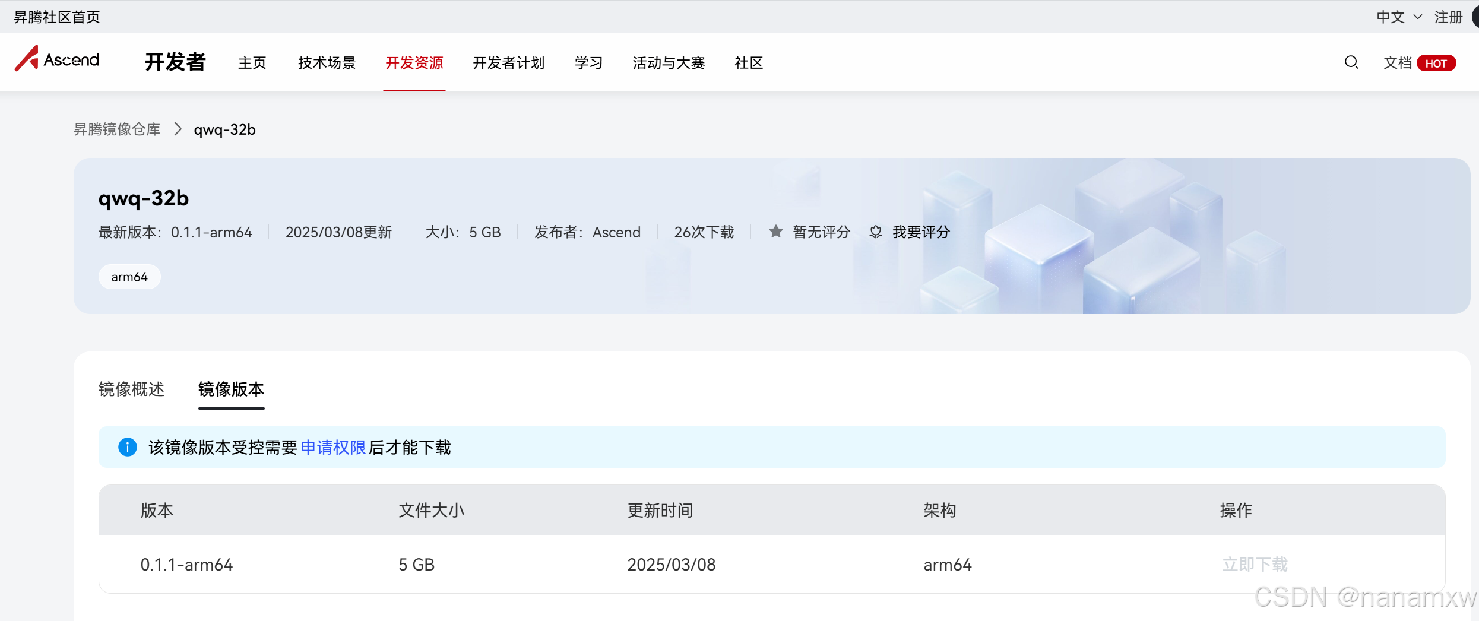Click the 大小: 5 GB text
The height and width of the screenshot is (621, 1479).
tap(463, 232)
